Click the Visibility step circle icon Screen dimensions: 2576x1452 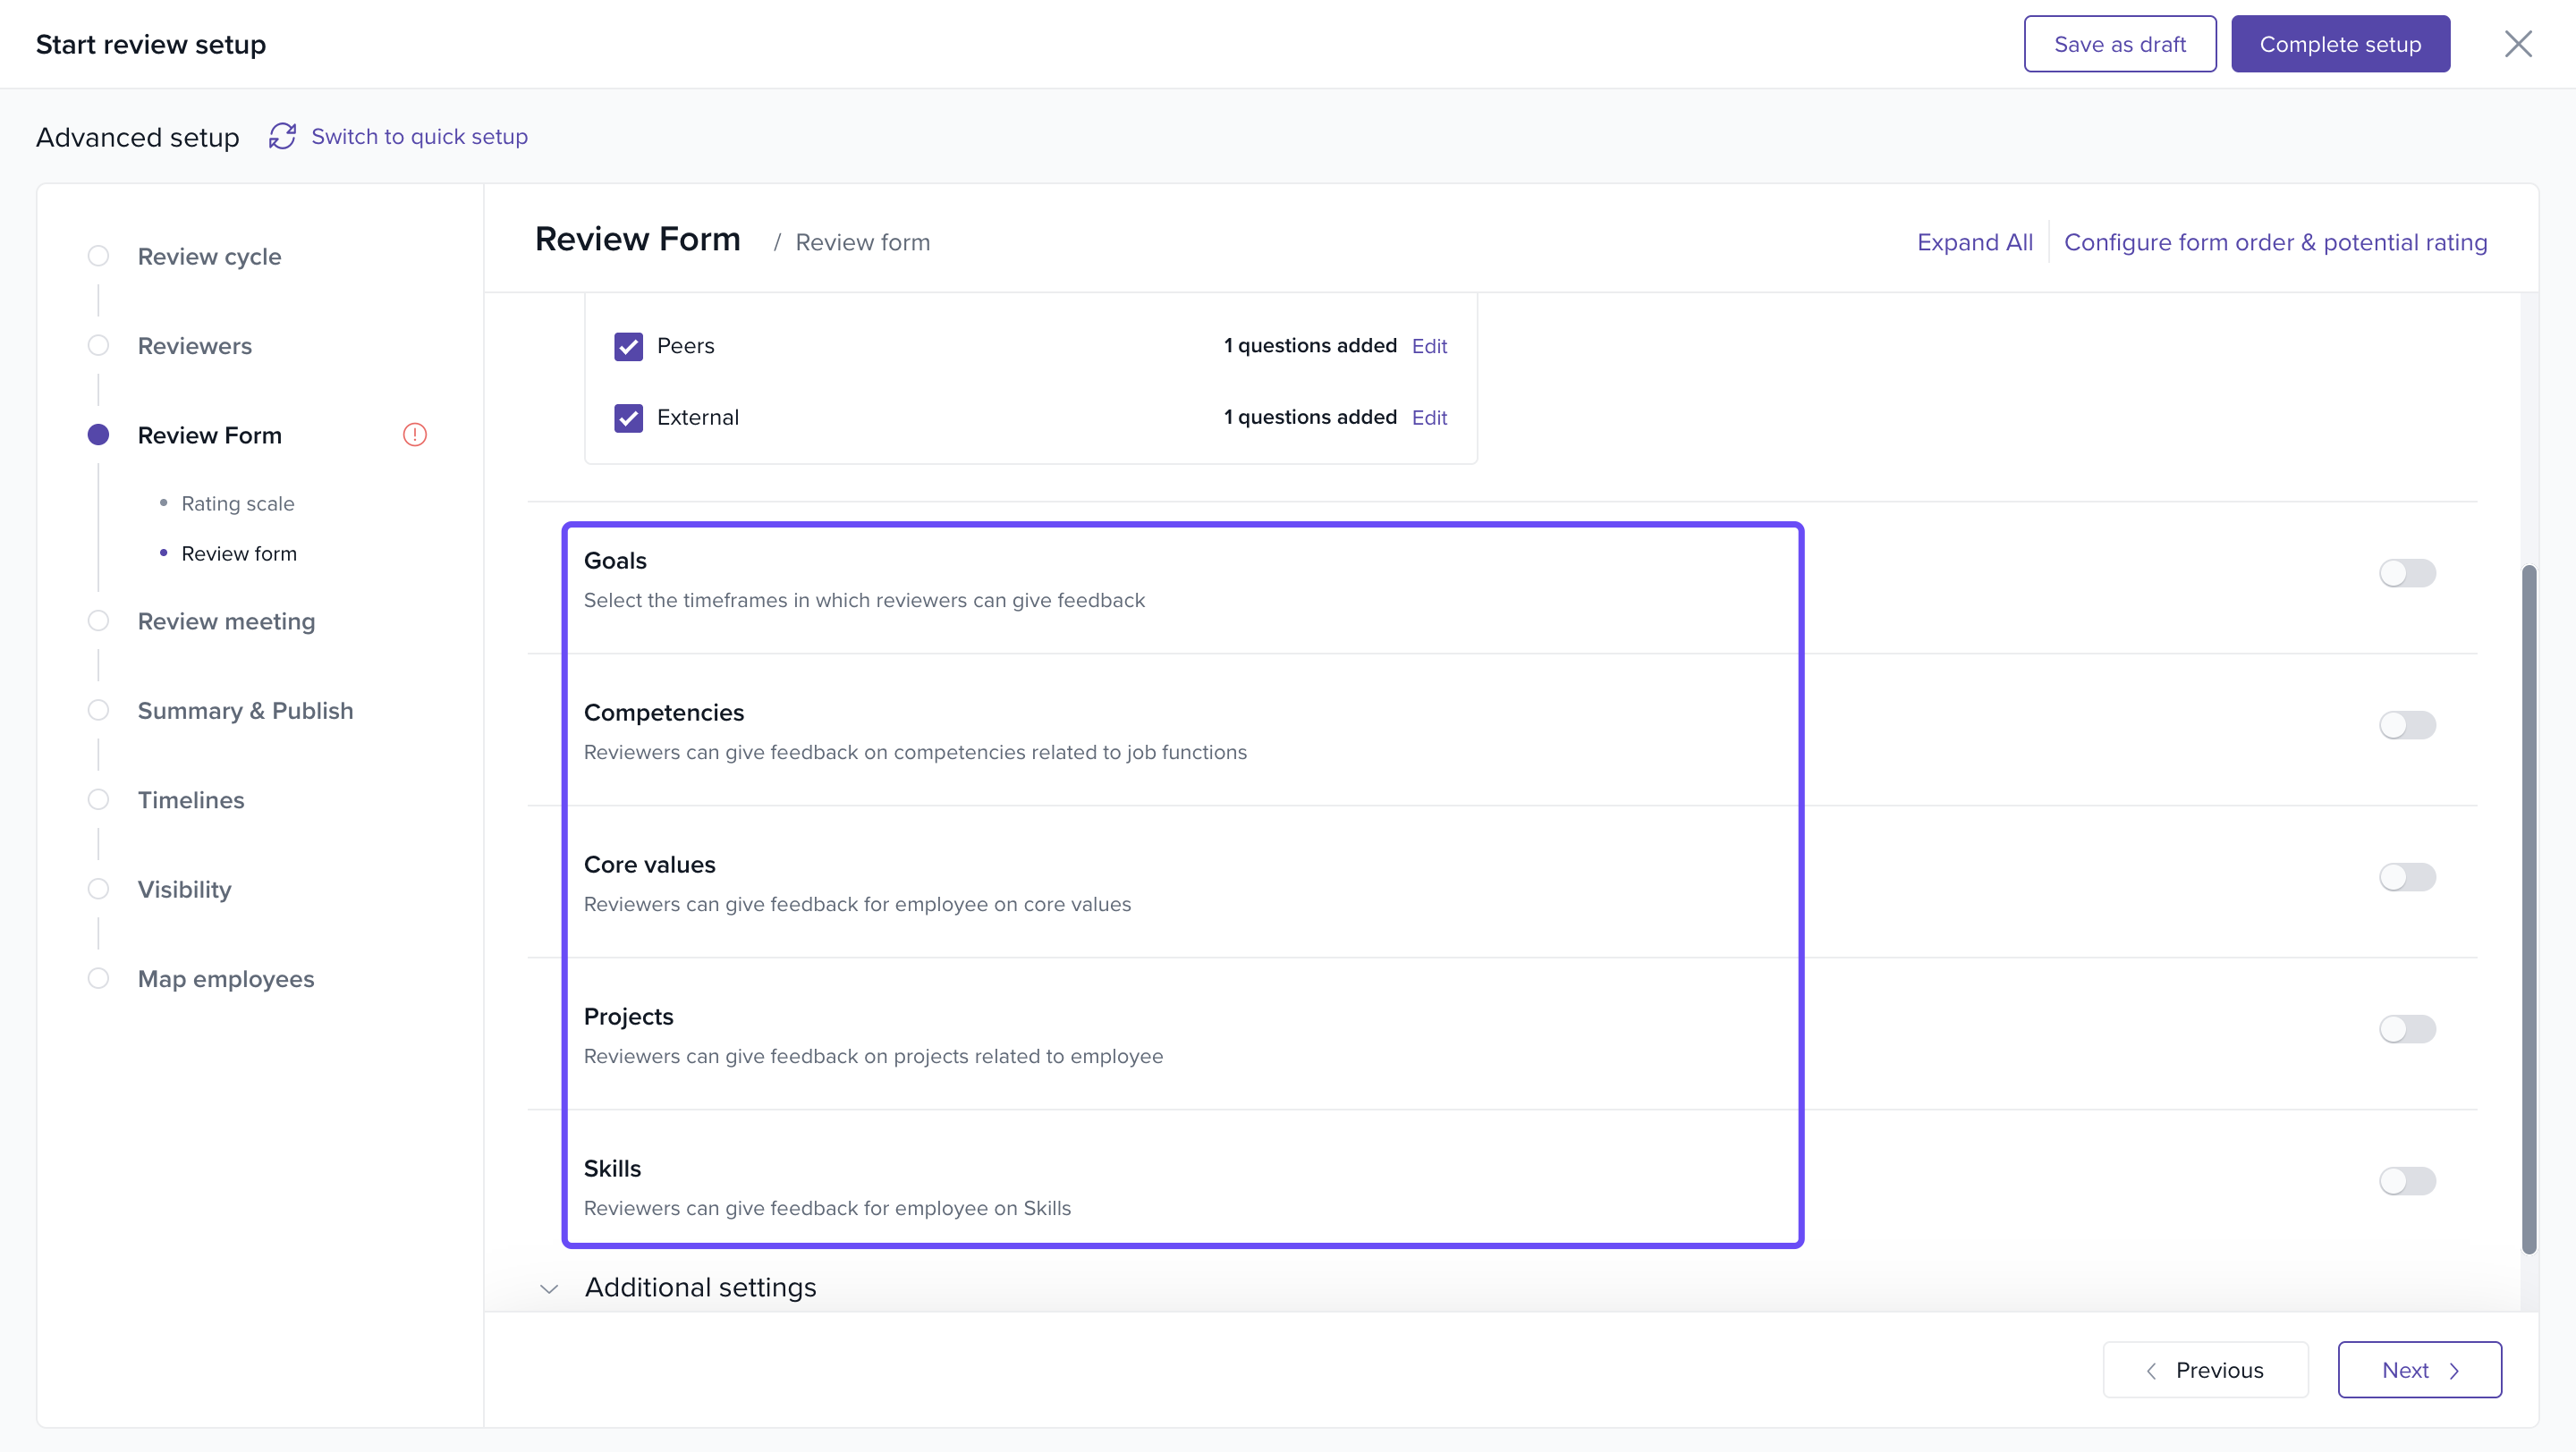tap(98, 890)
